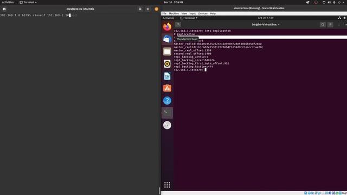Open Firefox from the VM dock
The image size is (347, 195).
pos(167,27)
